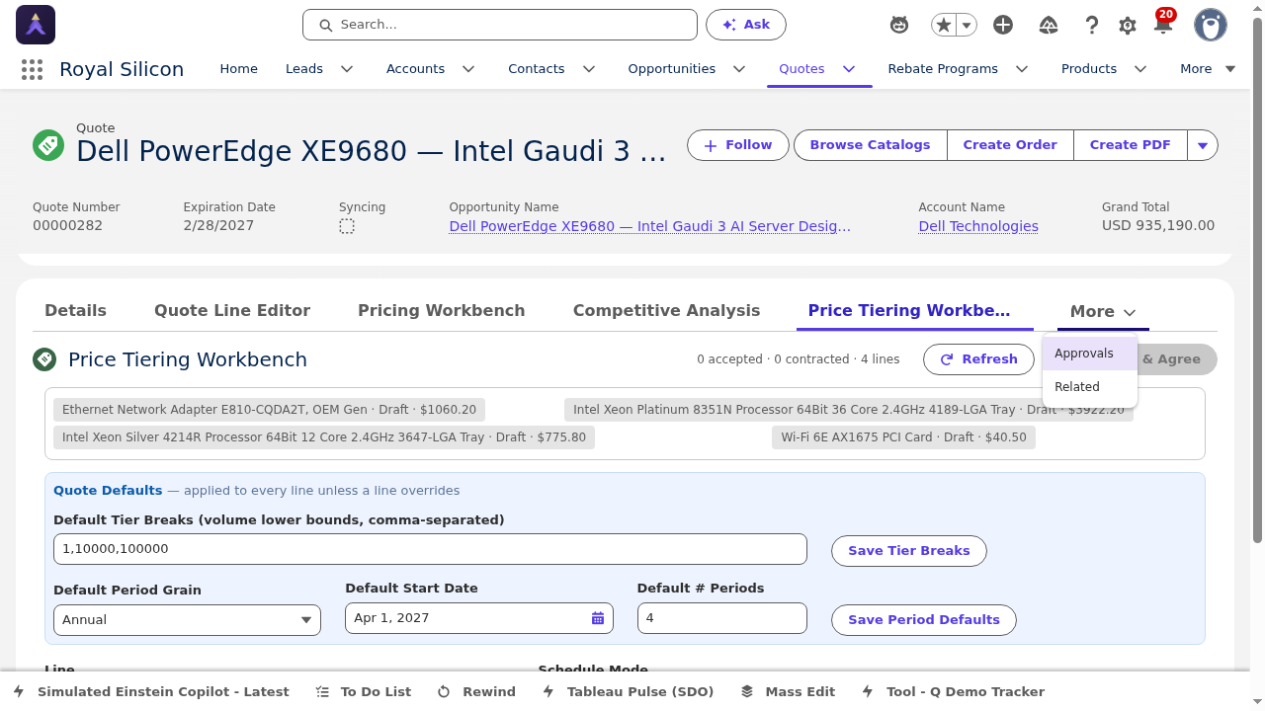
Task: Open Trailhead Salesforce help cloud icon
Action: [x=1050, y=25]
